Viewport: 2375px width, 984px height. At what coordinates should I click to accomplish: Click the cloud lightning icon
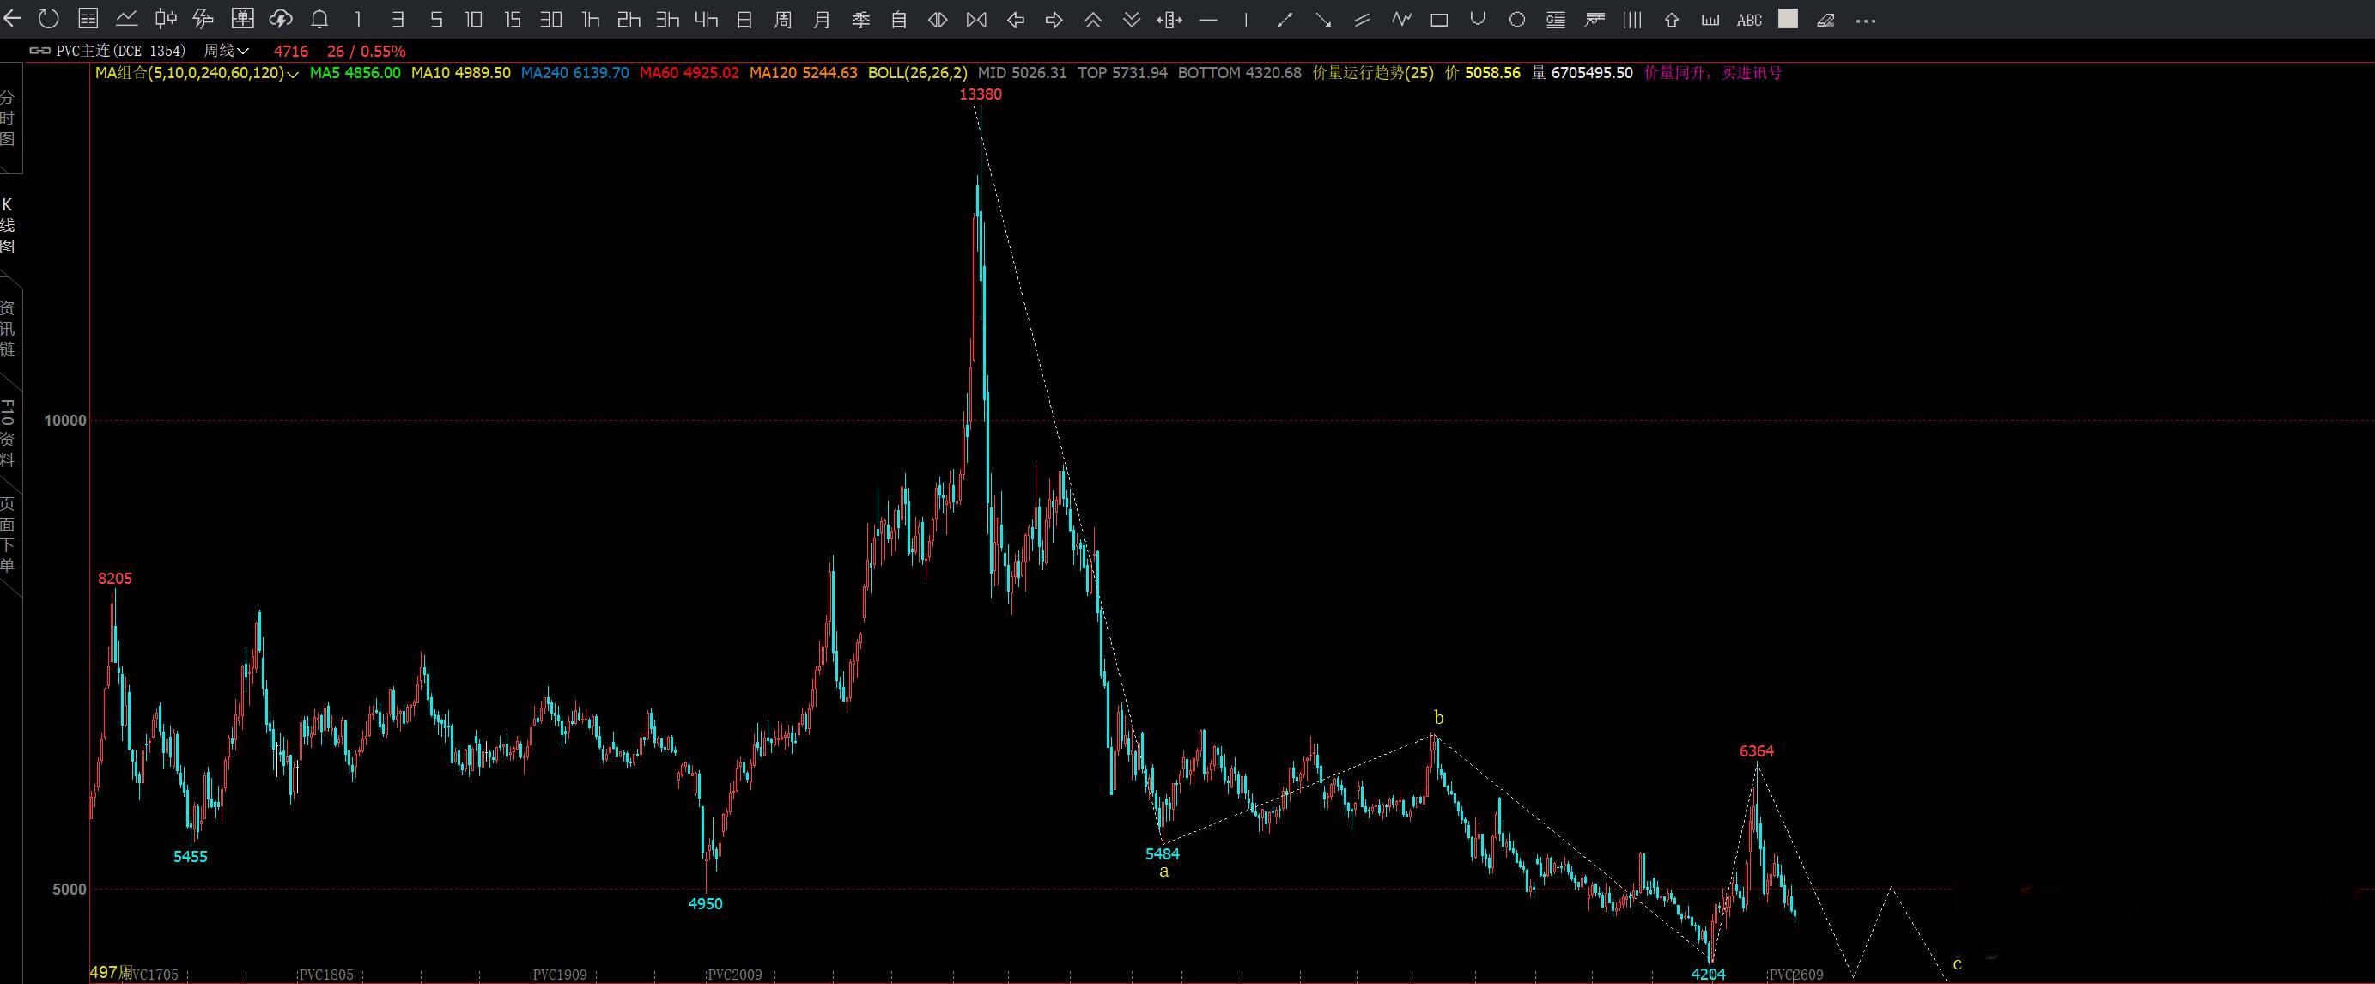(281, 20)
